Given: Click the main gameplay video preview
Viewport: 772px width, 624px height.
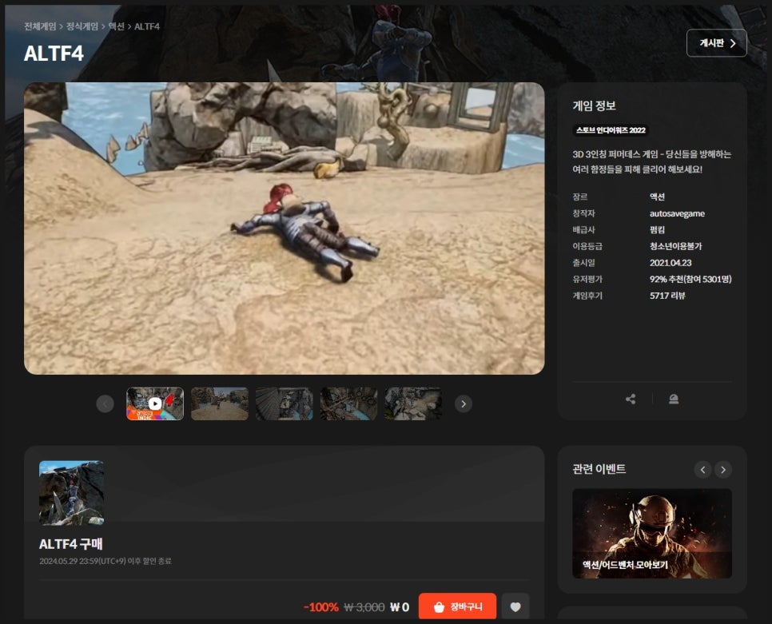Looking at the screenshot, I should 284,229.
